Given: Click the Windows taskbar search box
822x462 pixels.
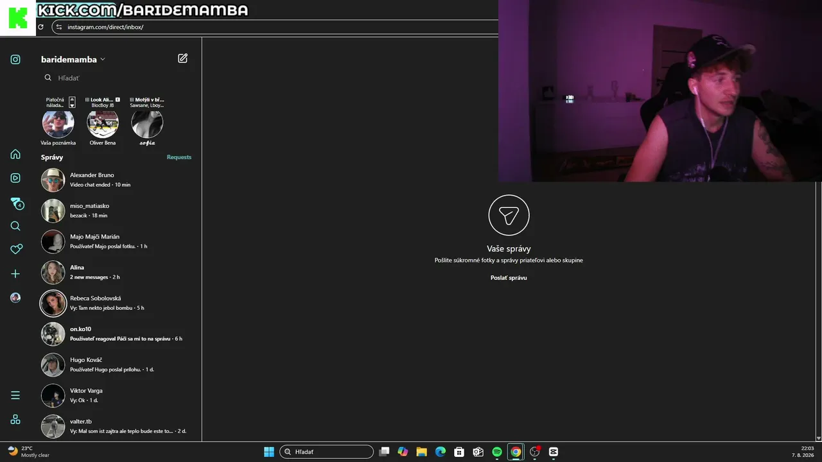Looking at the screenshot, I should point(326,452).
